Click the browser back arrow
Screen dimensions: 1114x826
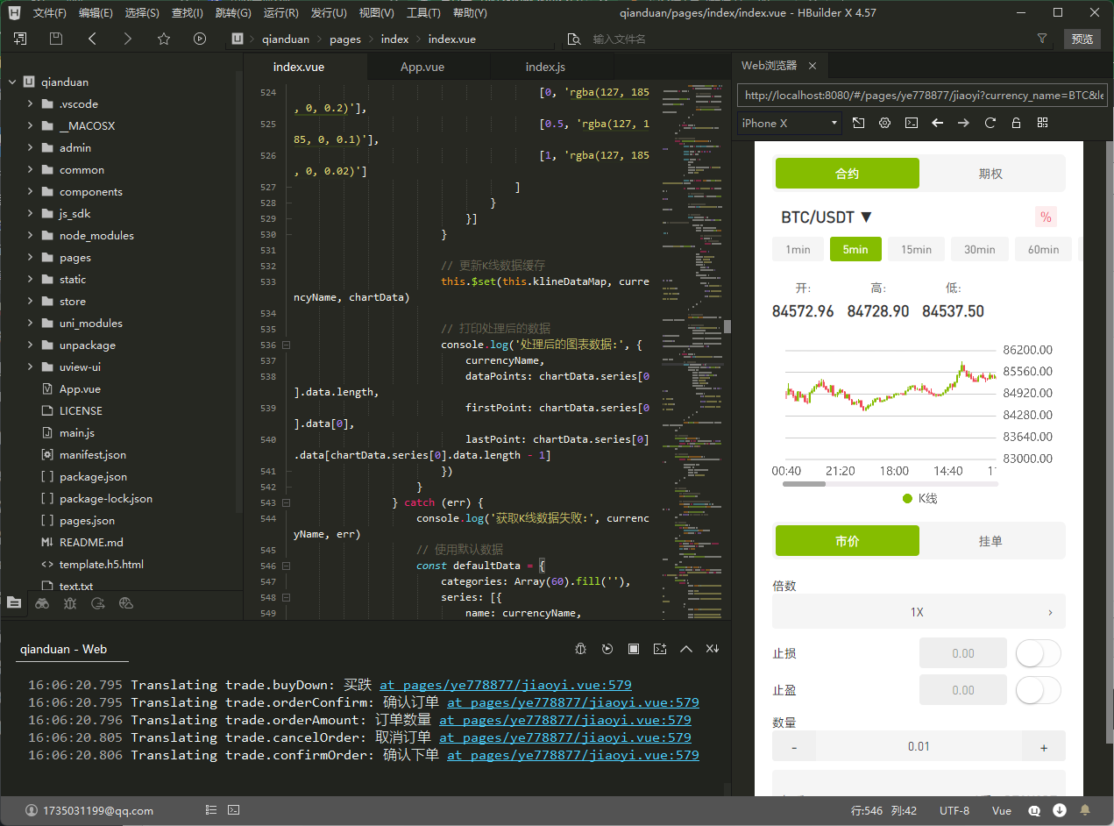point(938,123)
